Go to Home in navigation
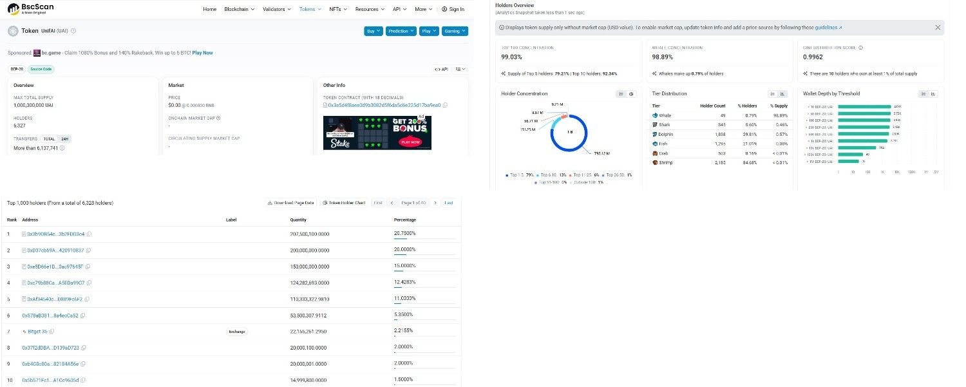 [x=210, y=9]
